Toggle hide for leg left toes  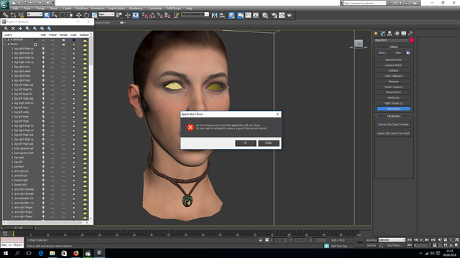pos(43,107)
